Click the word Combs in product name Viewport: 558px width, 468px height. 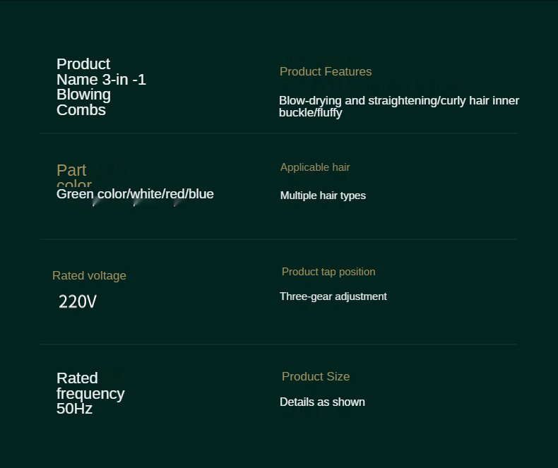click(x=81, y=110)
